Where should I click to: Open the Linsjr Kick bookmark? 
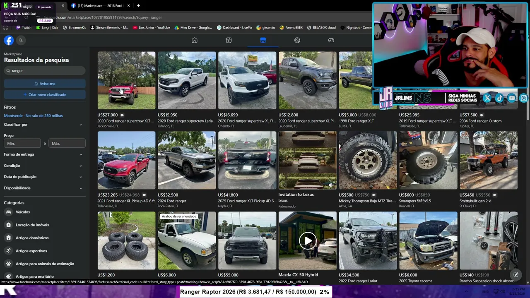[x=47, y=28]
